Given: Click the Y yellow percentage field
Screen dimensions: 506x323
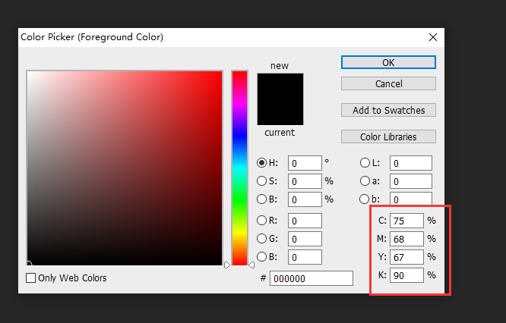Looking at the screenshot, I should pyautogui.click(x=406, y=257).
